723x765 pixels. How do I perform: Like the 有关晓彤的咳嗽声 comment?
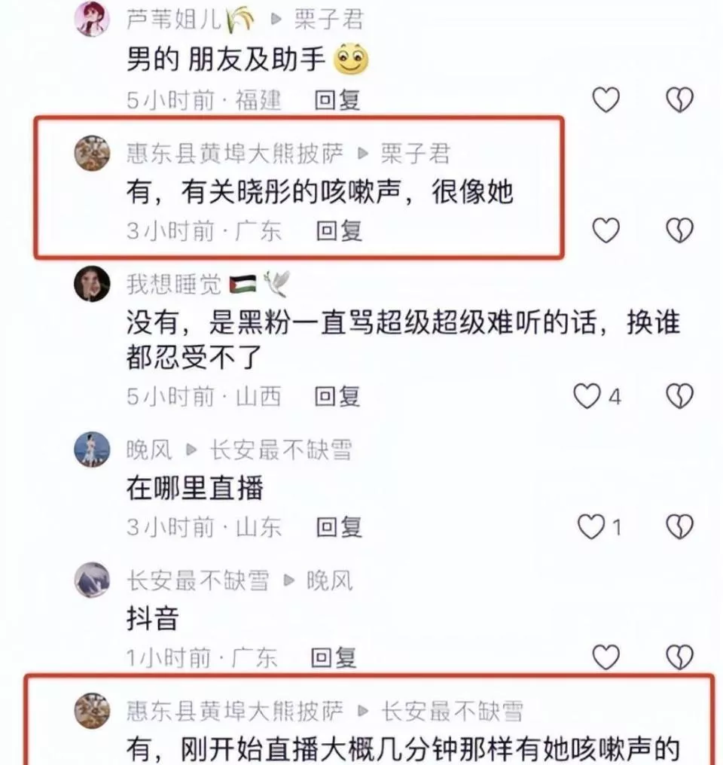(606, 230)
